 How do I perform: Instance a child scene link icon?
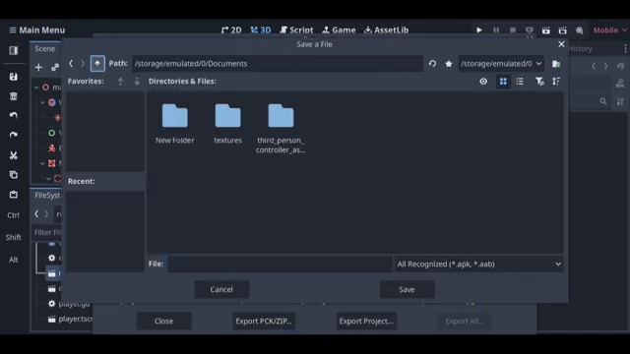pos(55,67)
